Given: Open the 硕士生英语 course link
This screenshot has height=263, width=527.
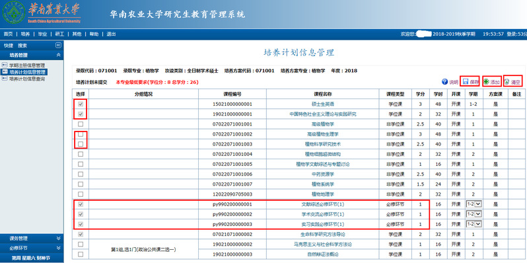Looking at the screenshot, I should (x=323, y=104).
